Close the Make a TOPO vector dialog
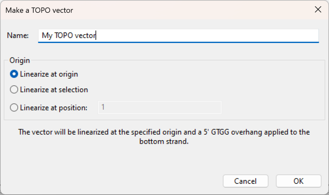The width and height of the screenshot is (329, 195). pos(318,10)
